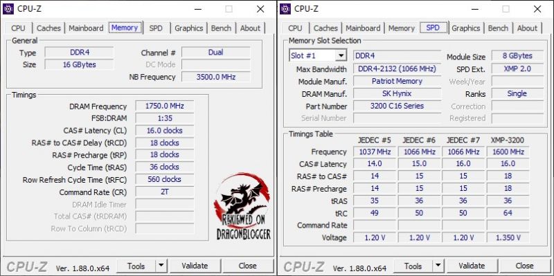Click the CPU-Z icon in left window title bar
The image size is (554, 276).
(x=8, y=9)
